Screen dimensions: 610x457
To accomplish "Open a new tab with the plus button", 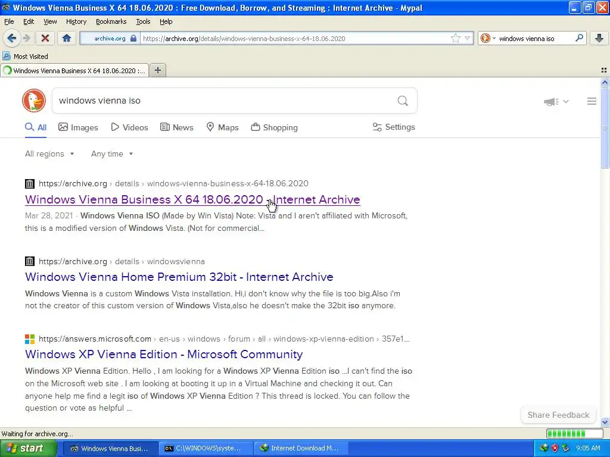I will click(x=157, y=70).
